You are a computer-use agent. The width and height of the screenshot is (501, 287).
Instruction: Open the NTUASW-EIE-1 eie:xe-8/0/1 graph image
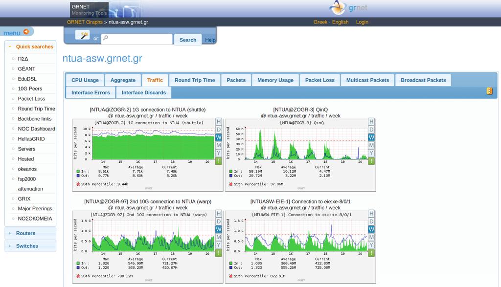click(x=300, y=247)
